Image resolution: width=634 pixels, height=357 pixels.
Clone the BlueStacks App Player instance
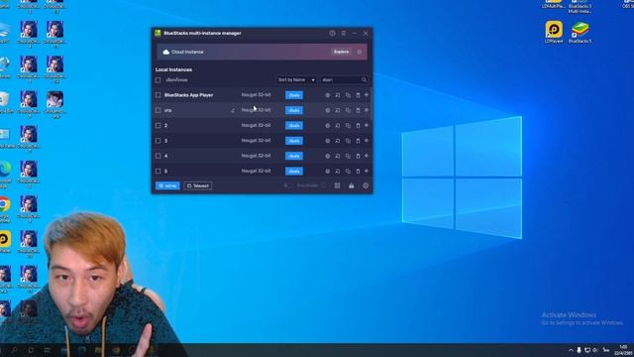coord(348,95)
